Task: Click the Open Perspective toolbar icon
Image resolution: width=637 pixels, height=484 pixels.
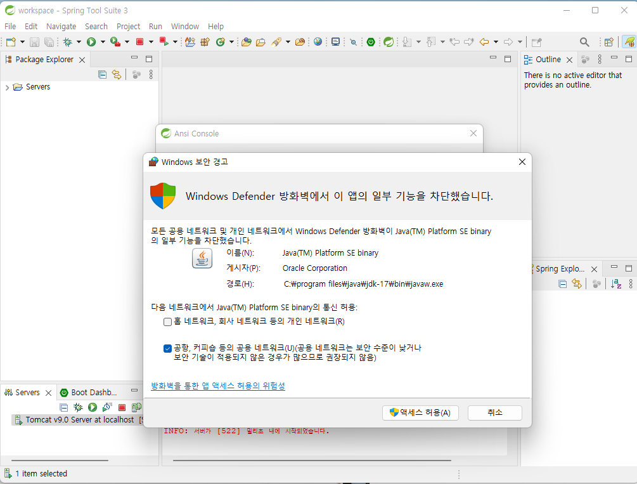Action: point(608,42)
